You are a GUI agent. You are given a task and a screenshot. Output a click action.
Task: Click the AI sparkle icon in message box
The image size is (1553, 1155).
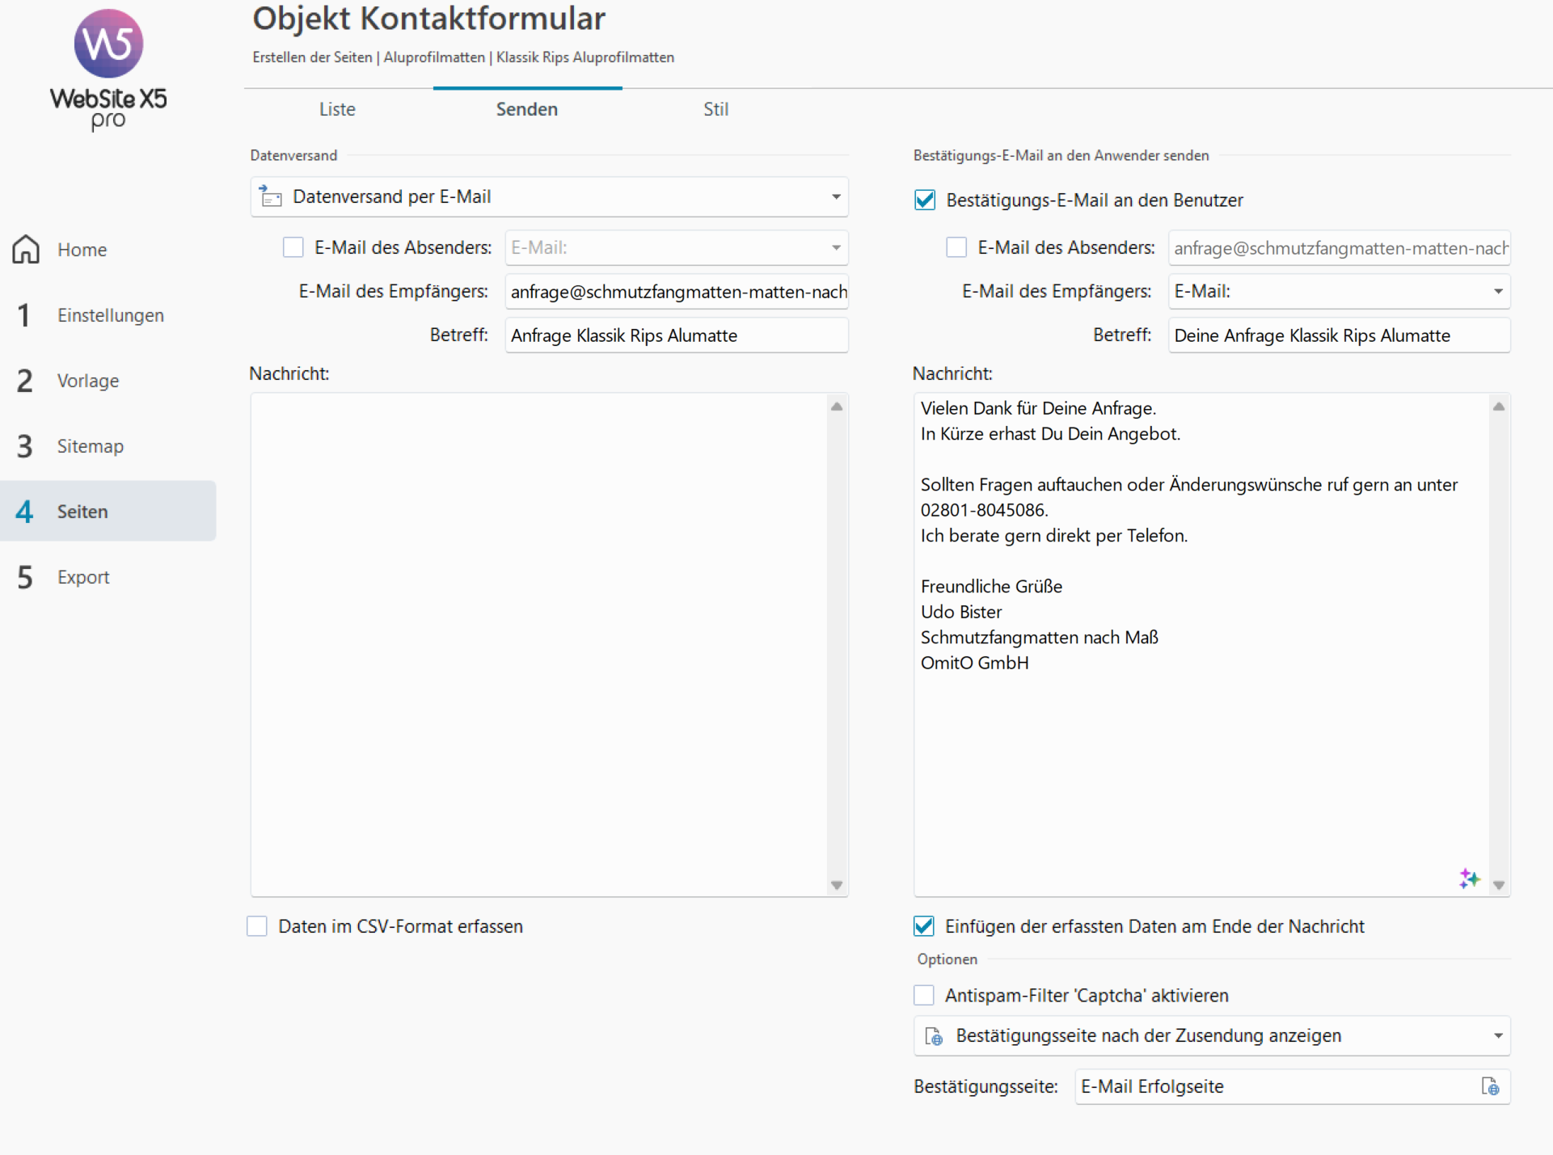click(1469, 879)
